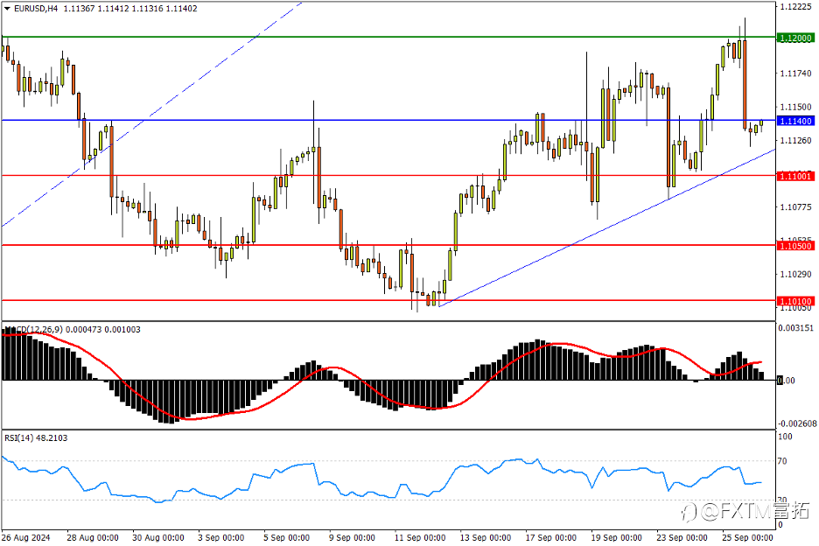Click the RSI(14) 48.2103 indicator label

(36, 437)
